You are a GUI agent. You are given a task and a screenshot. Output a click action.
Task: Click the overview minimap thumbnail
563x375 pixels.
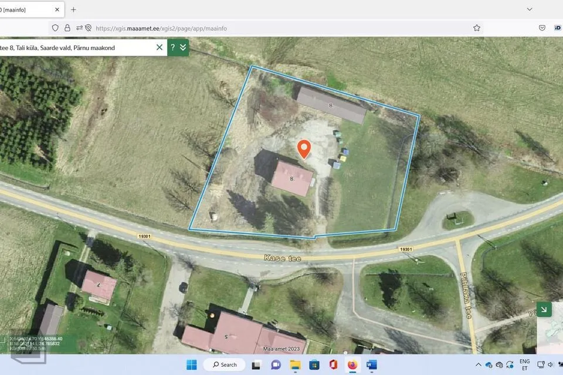pyautogui.click(x=551, y=337)
